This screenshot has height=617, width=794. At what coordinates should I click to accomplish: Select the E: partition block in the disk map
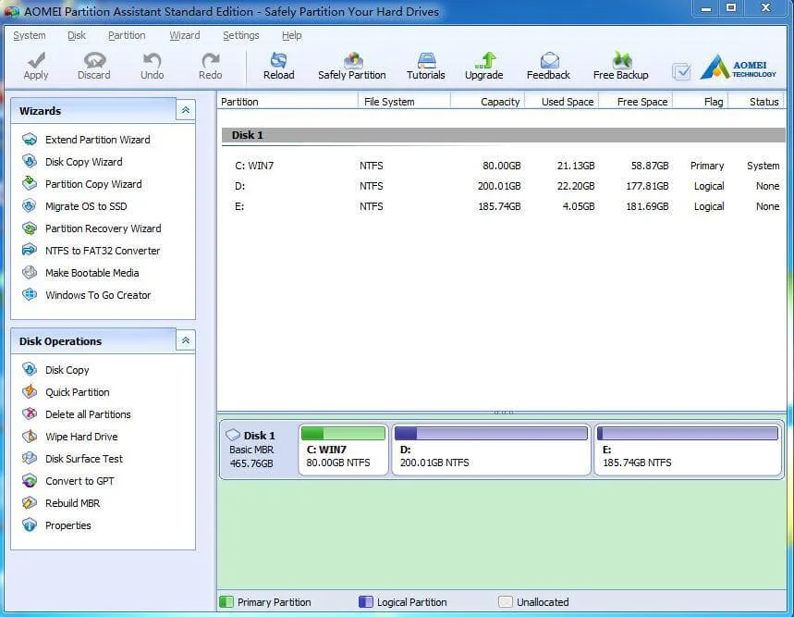tap(687, 449)
